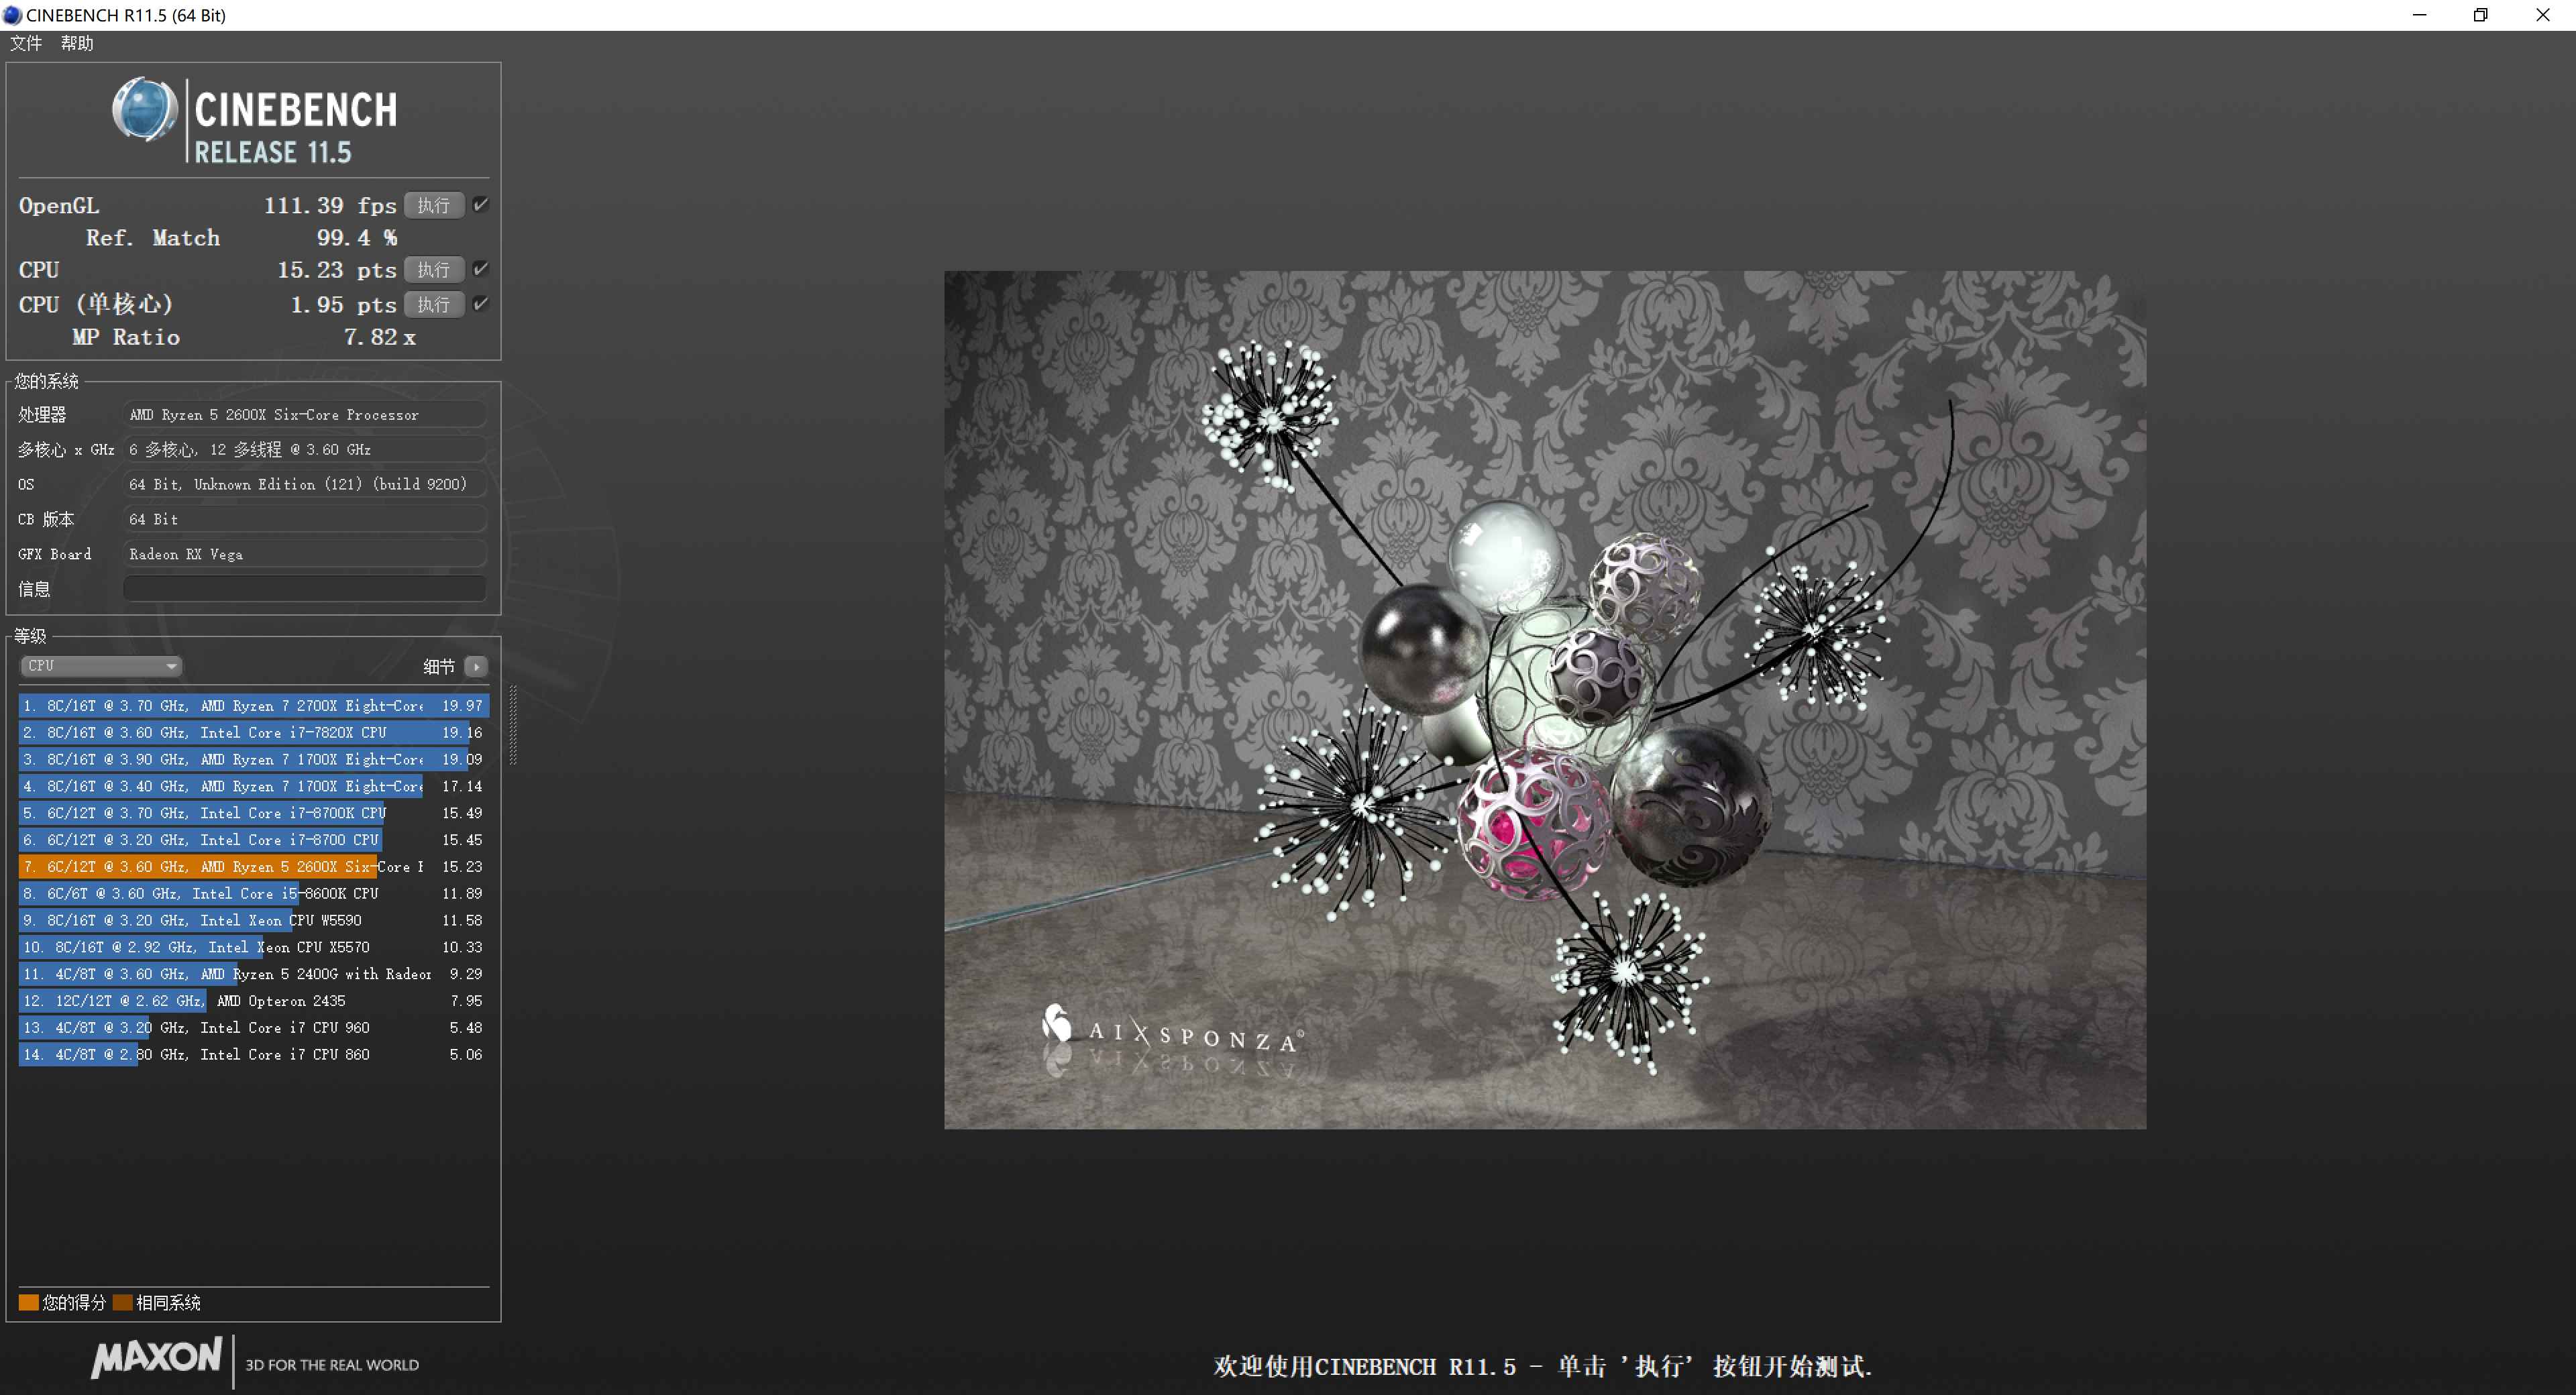Screen dimensions: 2576x1395
Task: Click the Cinebench sphere logo icon
Action: 145,109
